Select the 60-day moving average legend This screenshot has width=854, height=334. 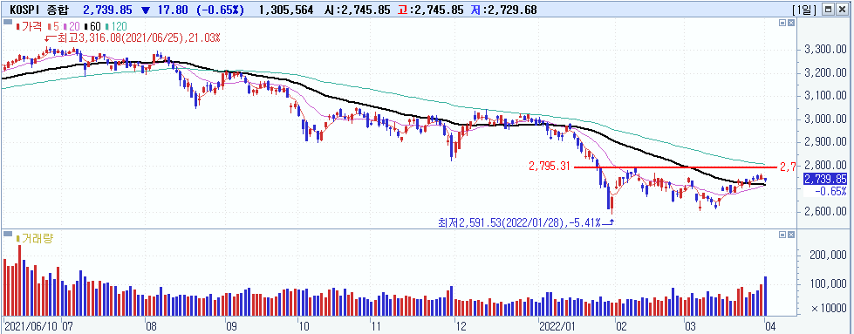(x=92, y=26)
